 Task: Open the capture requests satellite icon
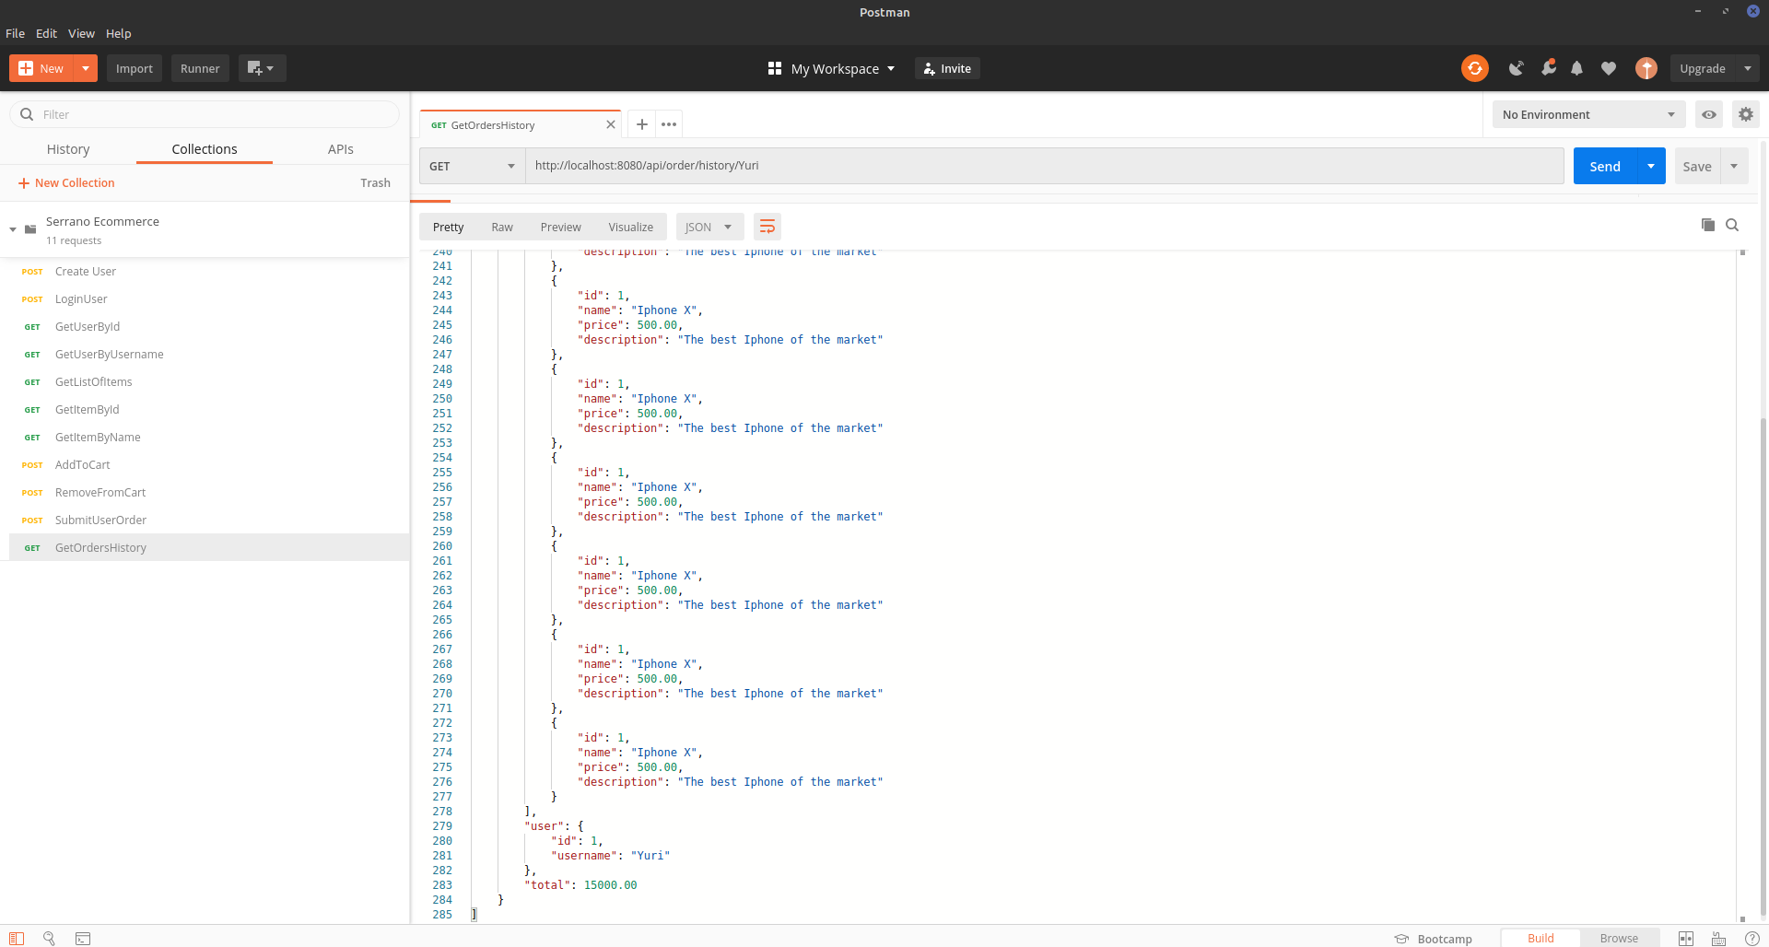[x=1516, y=68]
